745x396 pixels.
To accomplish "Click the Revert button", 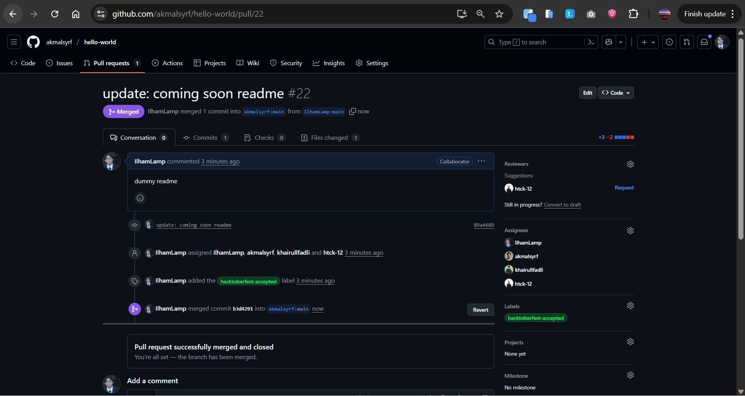I will point(480,310).
